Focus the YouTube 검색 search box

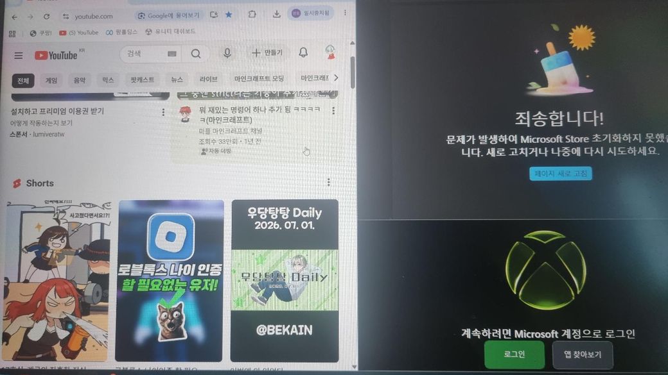144,54
